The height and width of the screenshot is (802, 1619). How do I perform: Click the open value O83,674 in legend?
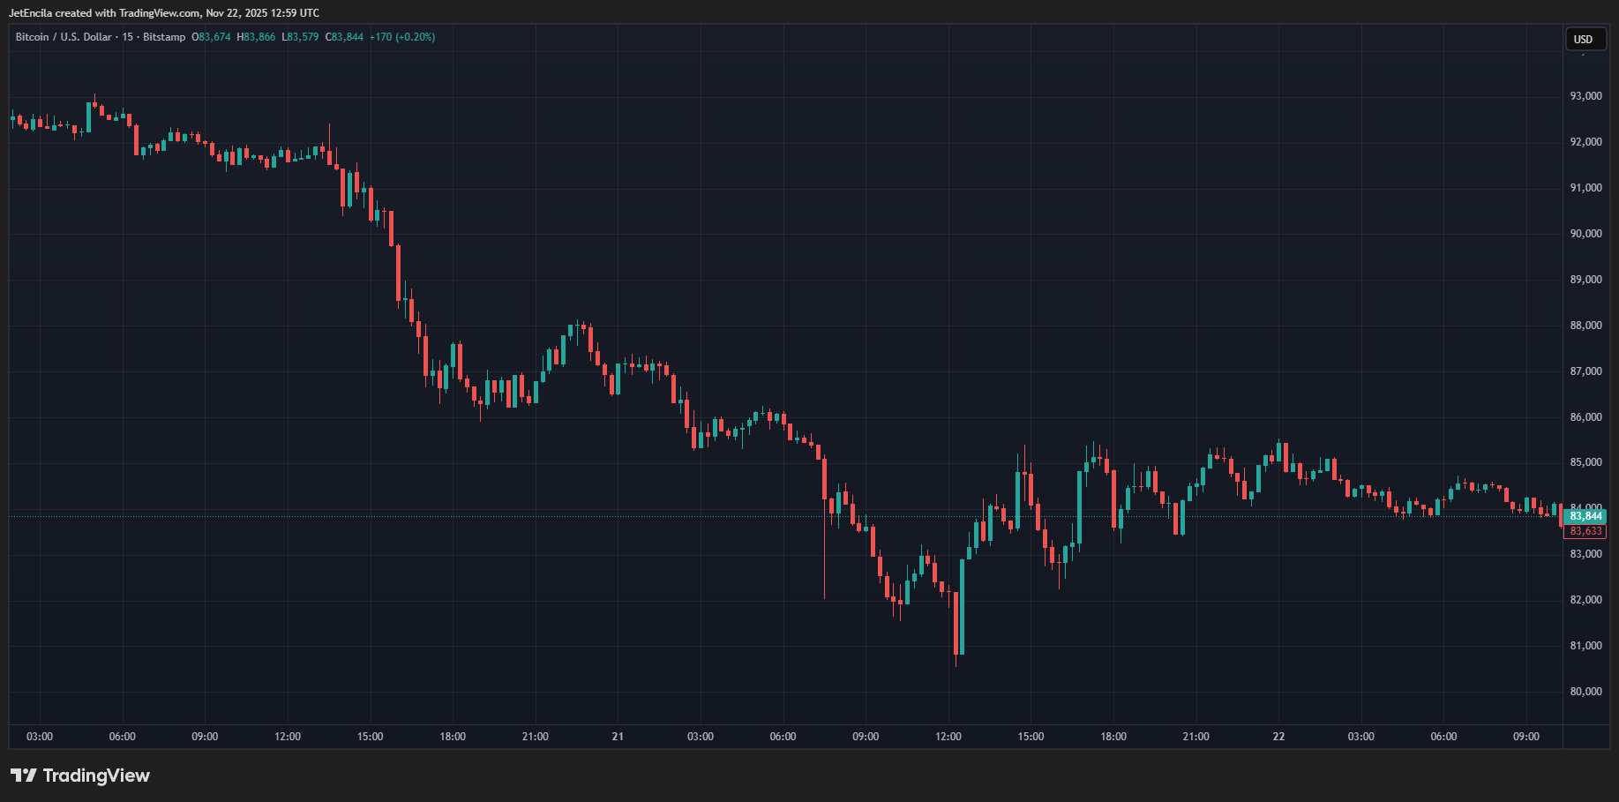pos(211,37)
